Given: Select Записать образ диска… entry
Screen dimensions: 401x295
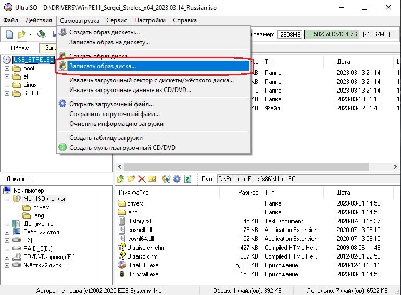Looking at the screenshot, I should click(154, 66).
